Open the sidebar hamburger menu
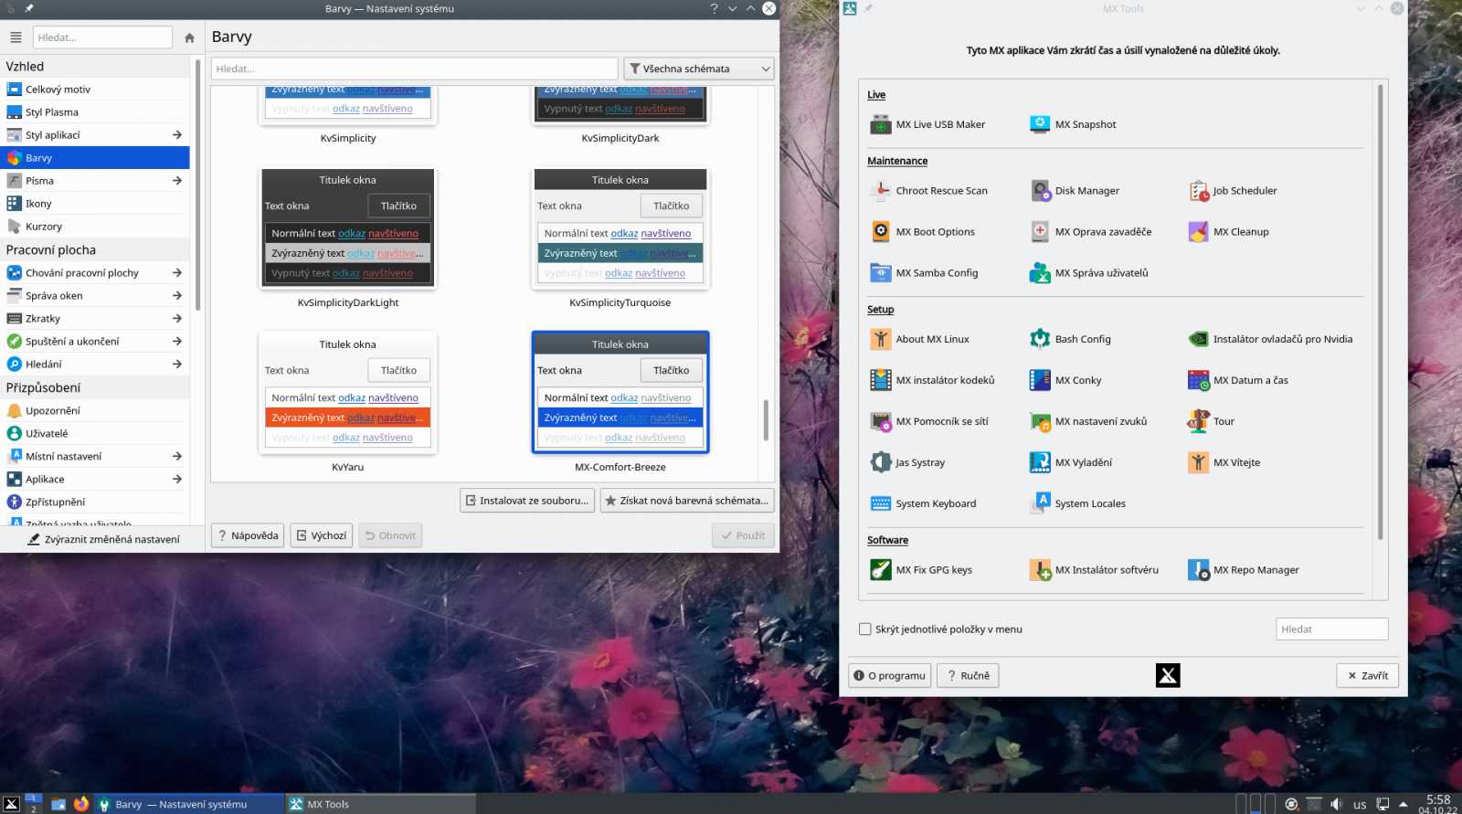1462x814 pixels. [x=16, y=37]
